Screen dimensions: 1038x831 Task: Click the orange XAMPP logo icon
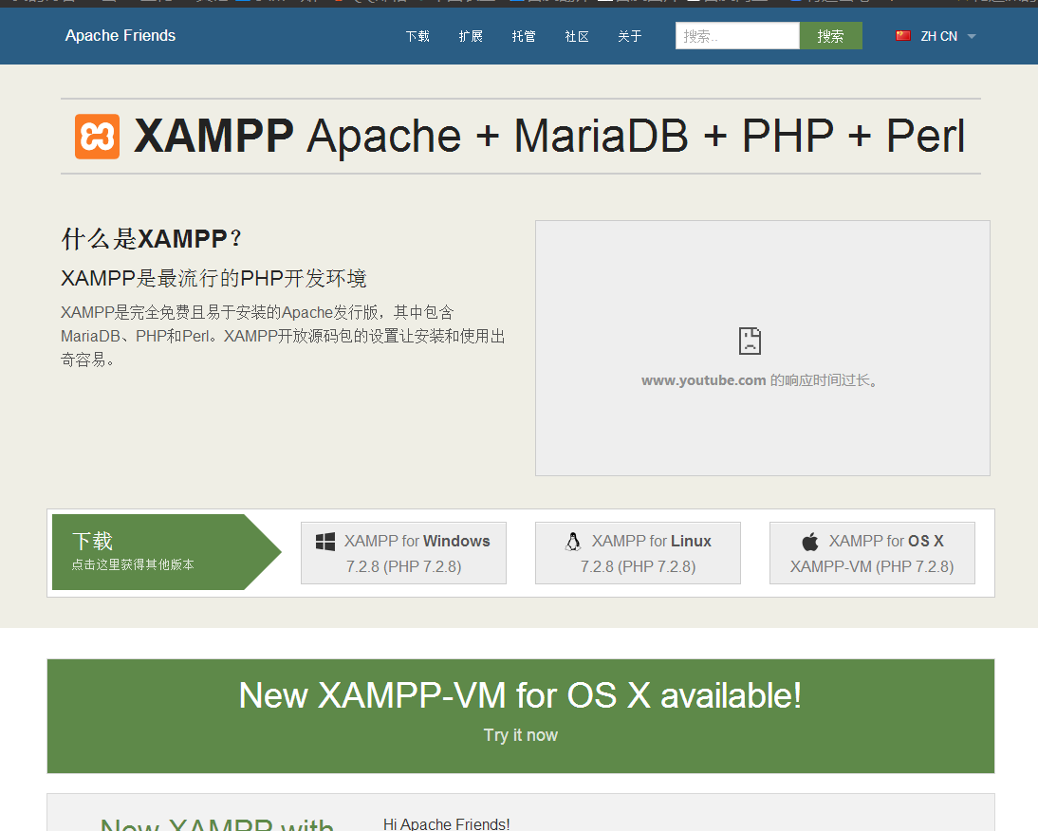pyautogui.click(x=98, y=137)
